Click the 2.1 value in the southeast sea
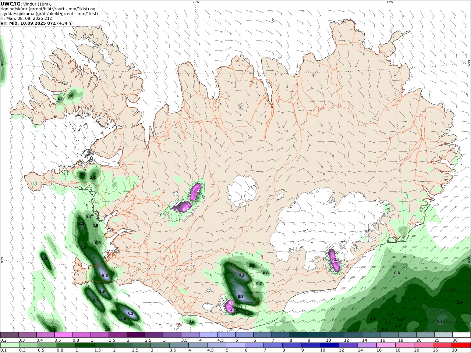The height and width of the screenshot is (353, 471). pos(439,322)
